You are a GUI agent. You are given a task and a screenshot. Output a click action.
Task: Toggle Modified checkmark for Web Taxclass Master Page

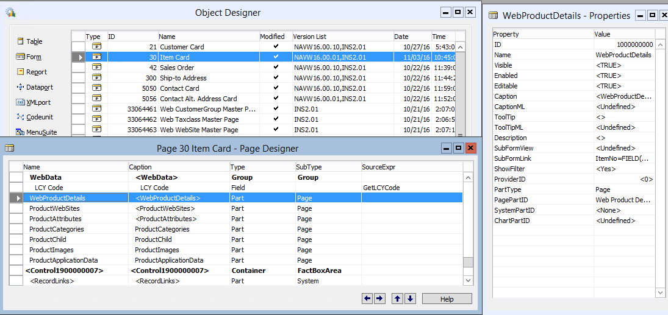[x=276, y=119]
